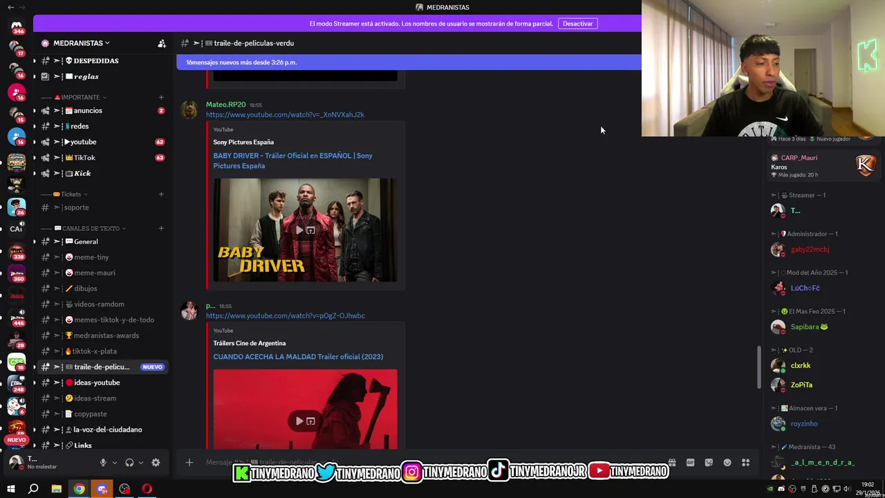Open Discord direct messages home icon
The image size is (885, 498).
17,25
